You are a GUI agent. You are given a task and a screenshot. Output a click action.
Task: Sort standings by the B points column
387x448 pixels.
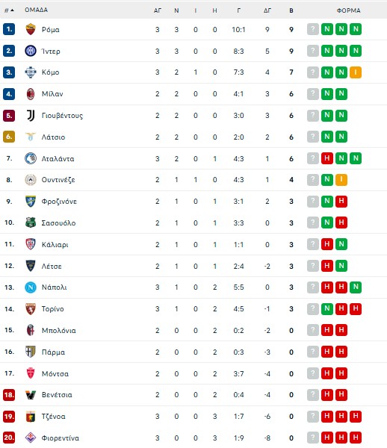tap(291, 10)
